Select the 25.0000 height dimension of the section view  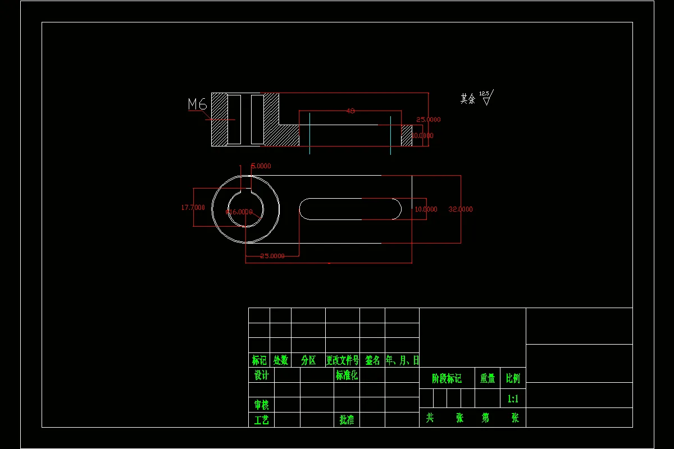428,120
